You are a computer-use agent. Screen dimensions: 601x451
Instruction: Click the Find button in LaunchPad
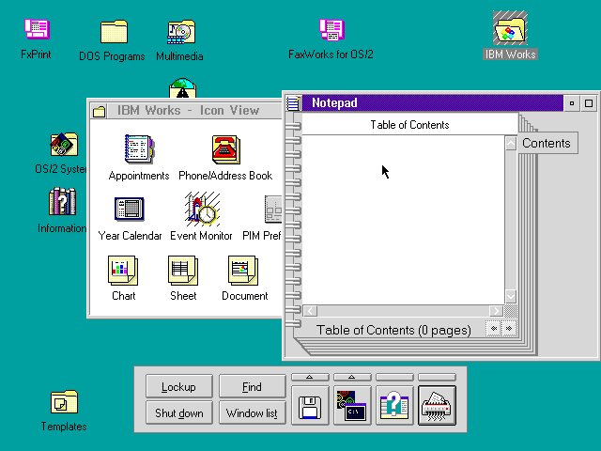253,386
